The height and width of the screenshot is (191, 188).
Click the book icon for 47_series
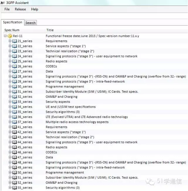(x=15, y=157)
